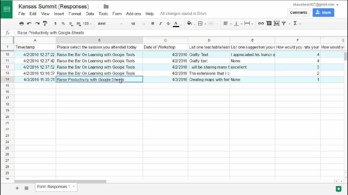348x195 pixels.
Task: Click the Print icon in toolbar
Action: (x=21, y=24)
